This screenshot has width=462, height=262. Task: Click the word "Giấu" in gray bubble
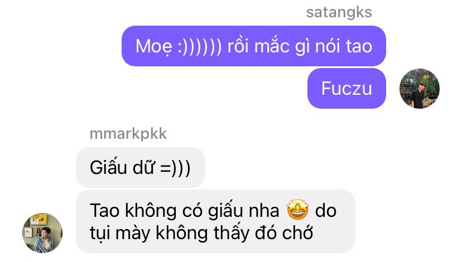(108, 167)
